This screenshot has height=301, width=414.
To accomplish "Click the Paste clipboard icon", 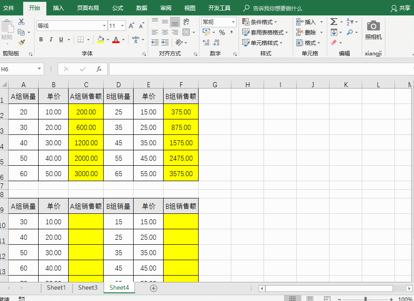I will pos(7,27).
